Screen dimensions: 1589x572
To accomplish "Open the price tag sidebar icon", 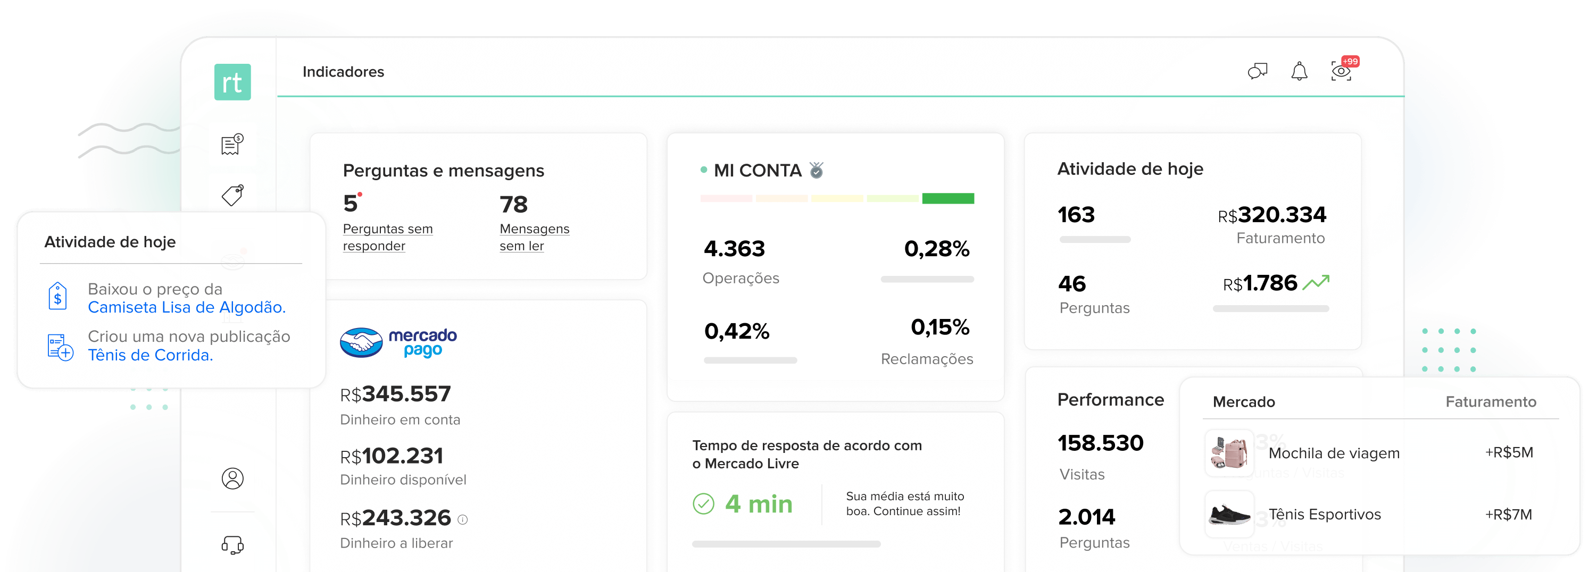I will (x=232, y=196).
